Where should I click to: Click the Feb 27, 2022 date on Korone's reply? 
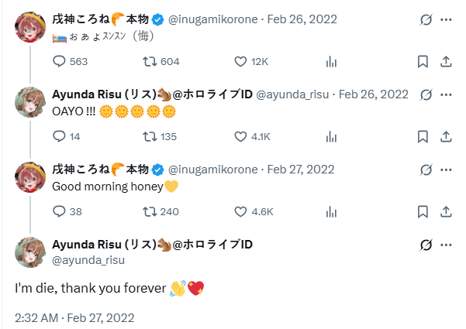(x=300, y=170)
